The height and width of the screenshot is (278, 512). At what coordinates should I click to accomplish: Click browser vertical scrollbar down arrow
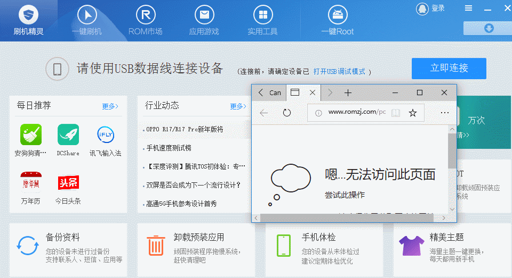click(452, 209)
